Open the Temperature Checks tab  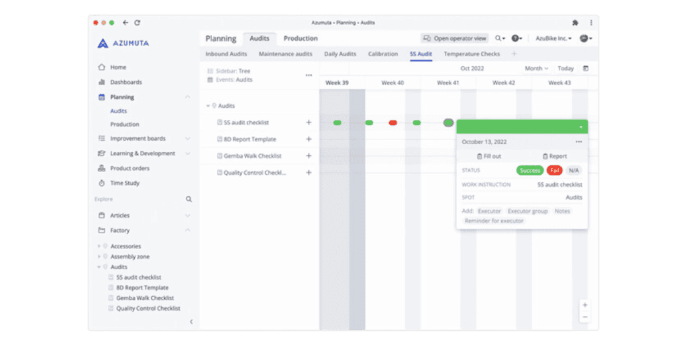click(x=472, y=54)
